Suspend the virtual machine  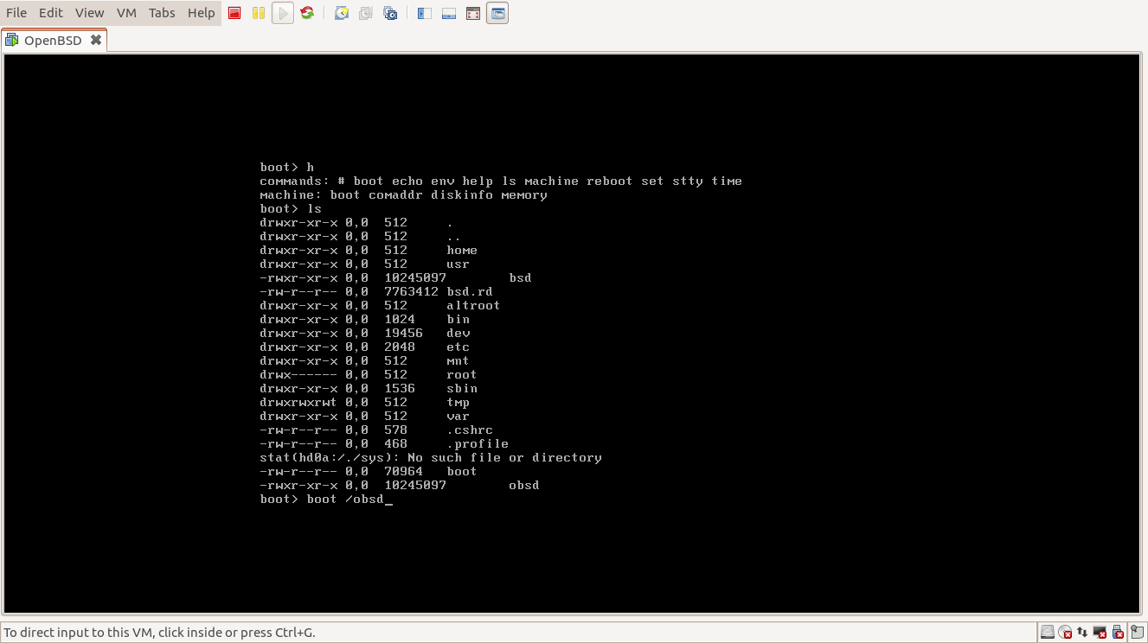(259, 13)
